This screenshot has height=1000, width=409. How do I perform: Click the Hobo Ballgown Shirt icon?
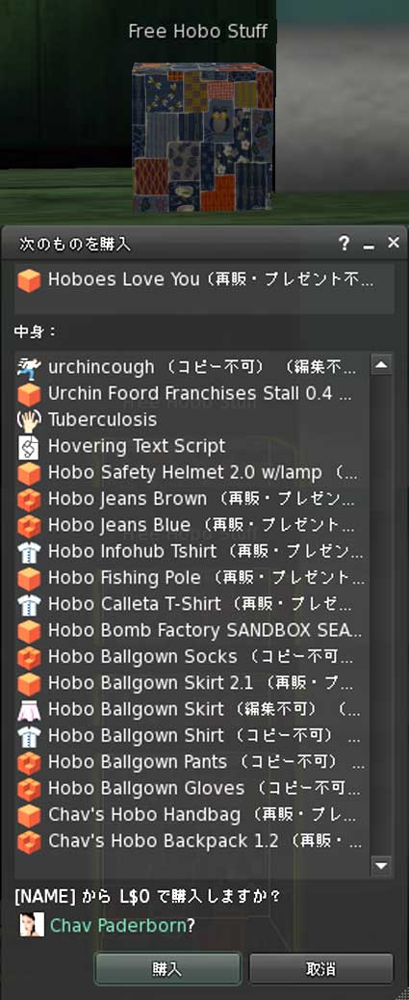coord(29,736)
